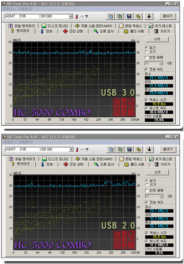Viewport: 184px width, 264px height.
Task: Select 벤치마크 tab in top window
Action: coord(20,31)
